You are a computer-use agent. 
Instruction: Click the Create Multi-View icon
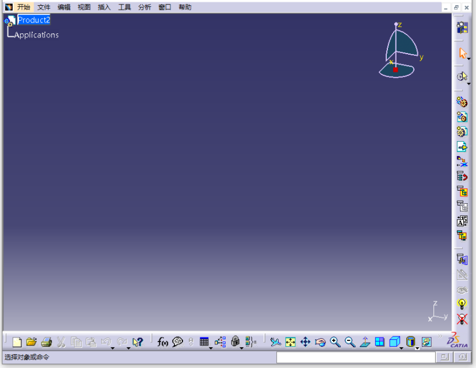[x=379, y=342]
